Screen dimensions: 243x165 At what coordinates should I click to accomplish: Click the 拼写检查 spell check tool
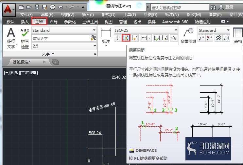[25, 39]
